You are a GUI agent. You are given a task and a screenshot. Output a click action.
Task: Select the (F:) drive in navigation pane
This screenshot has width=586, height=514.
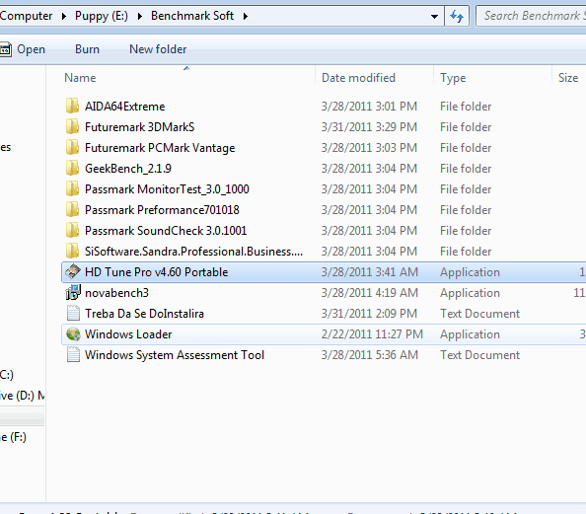pyautogui.click(x=13, y=437)
